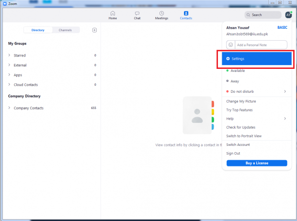
Task: Click the Zoom app icon in the title bar
Action: [x=5, y=4]
